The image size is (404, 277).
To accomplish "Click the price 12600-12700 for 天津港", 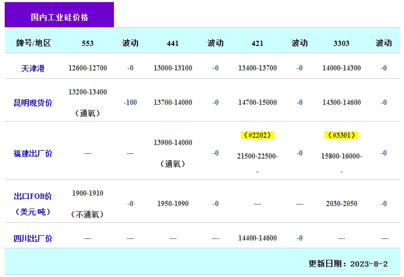I will point(88,68).
